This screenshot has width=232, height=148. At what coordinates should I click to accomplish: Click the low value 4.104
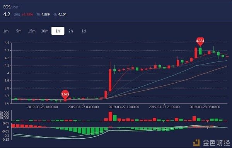click(62, 14)
